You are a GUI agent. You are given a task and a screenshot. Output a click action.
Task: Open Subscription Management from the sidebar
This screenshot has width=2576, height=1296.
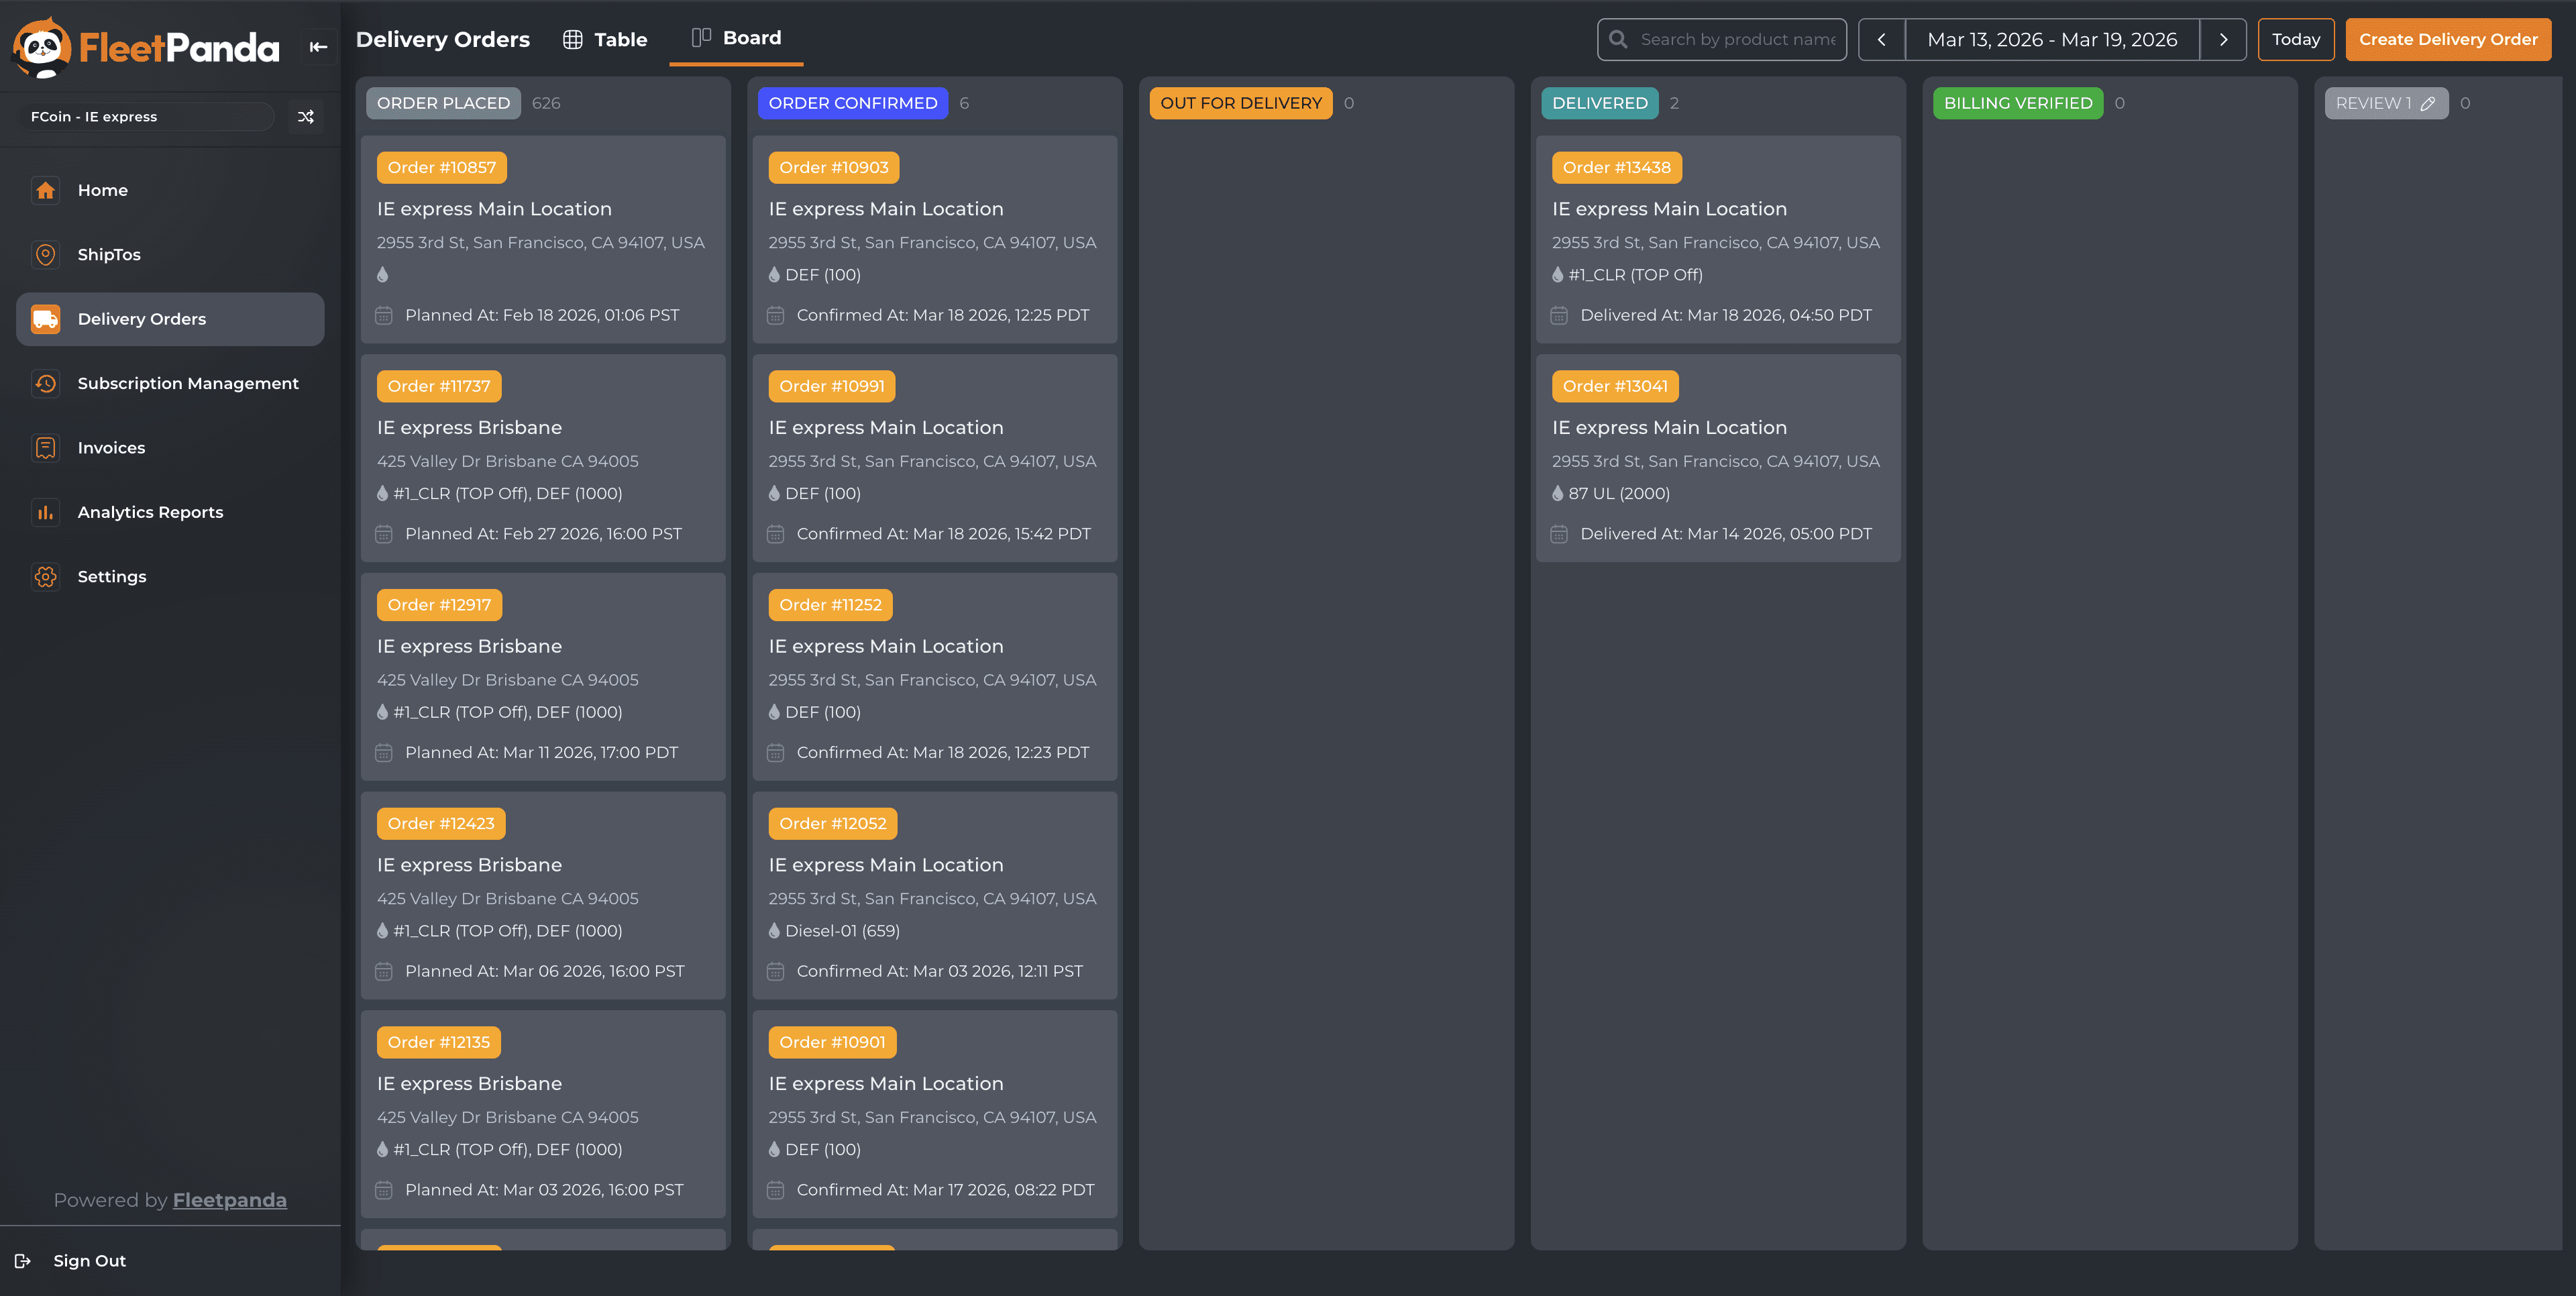pos(187,383)
